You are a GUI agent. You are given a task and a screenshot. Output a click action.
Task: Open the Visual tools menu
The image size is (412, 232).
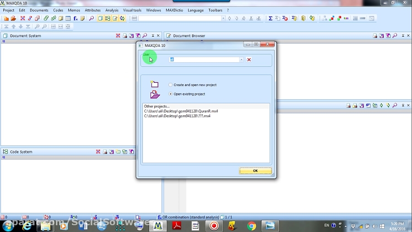pyautogui.click(x=132, y=10)
